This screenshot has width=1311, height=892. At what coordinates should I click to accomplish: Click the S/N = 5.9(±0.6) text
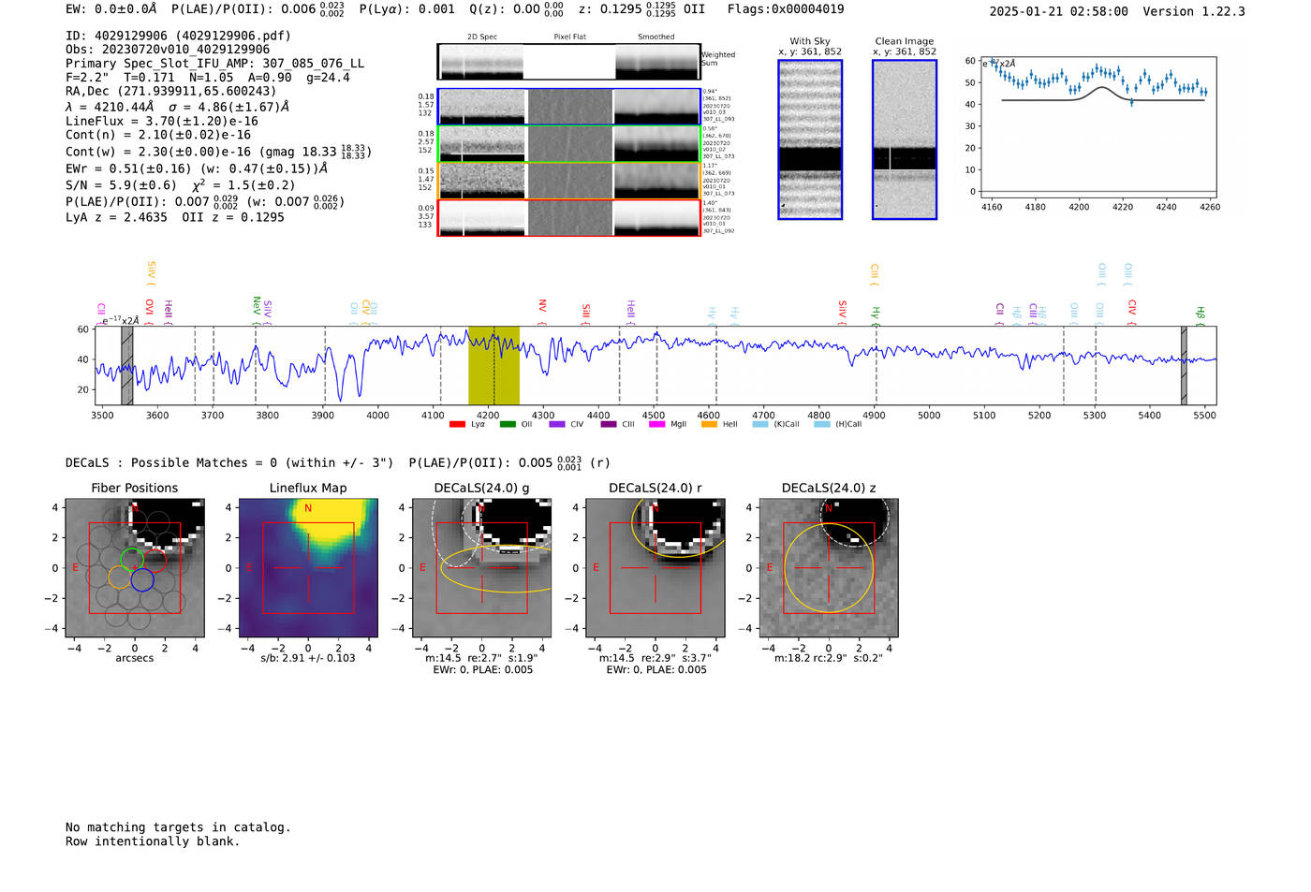click(x=121, y=185)
